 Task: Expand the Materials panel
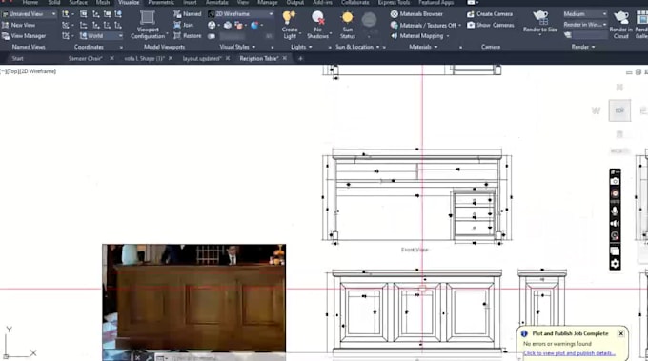[423, 47]
